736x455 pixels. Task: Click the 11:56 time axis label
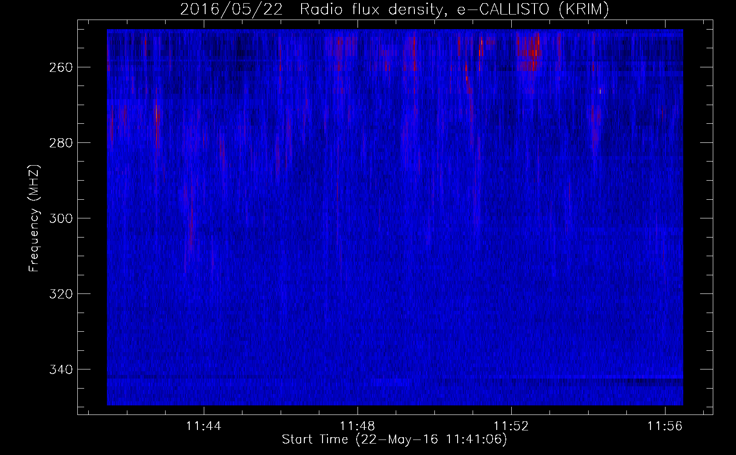click(665, 426)
